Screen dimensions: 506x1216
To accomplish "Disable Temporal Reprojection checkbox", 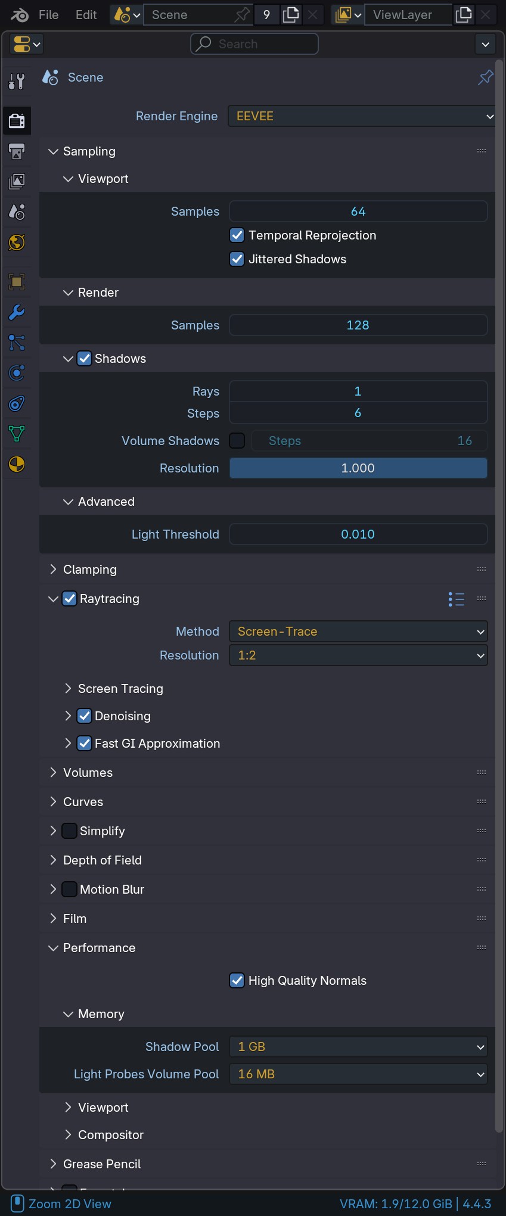I will tap(237, 235).
